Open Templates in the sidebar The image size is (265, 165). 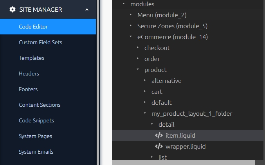pos(31,58)
